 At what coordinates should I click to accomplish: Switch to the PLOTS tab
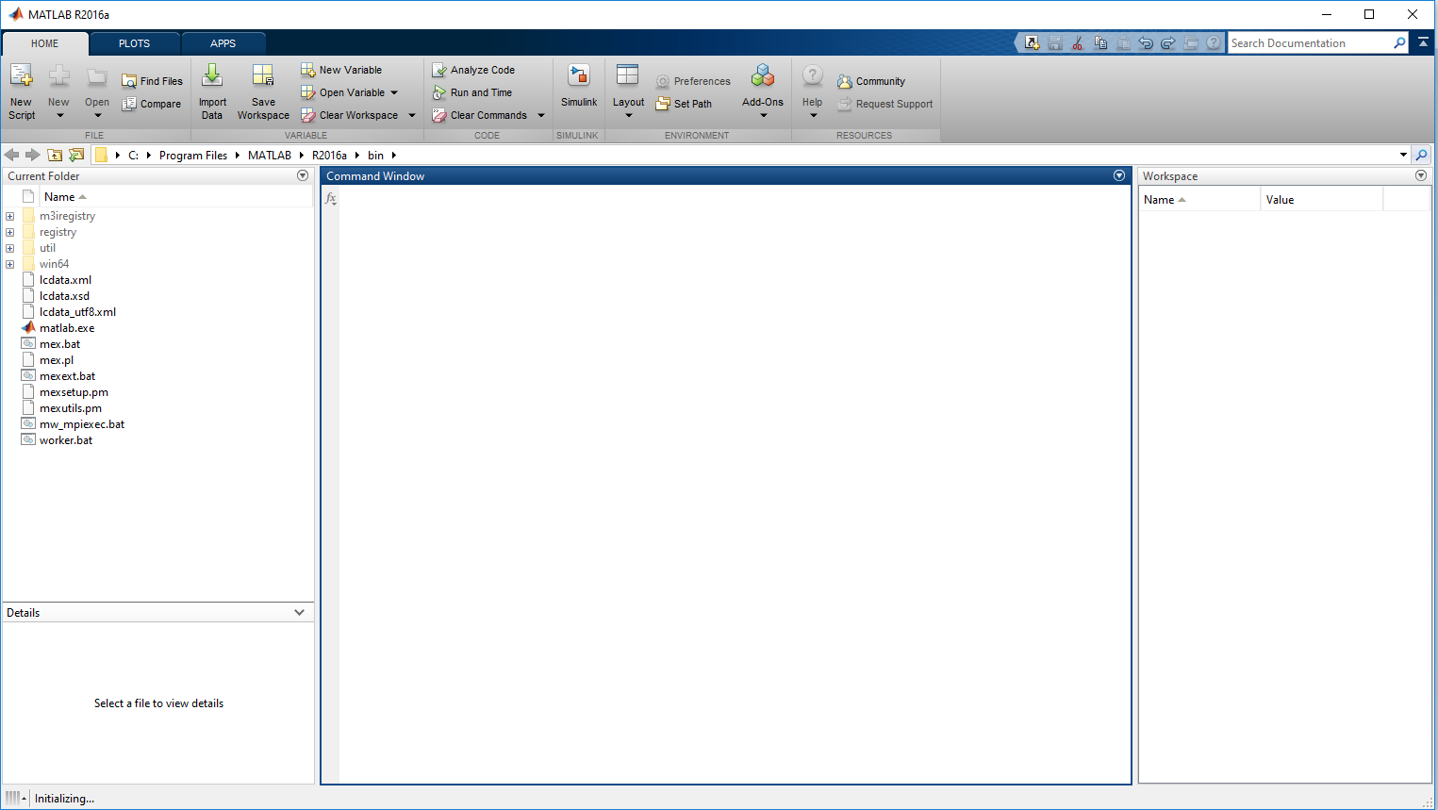click(x=134, y=43)
